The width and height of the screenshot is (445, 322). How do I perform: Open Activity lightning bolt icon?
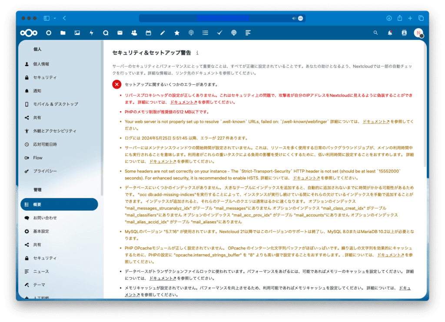coord(91,33)
